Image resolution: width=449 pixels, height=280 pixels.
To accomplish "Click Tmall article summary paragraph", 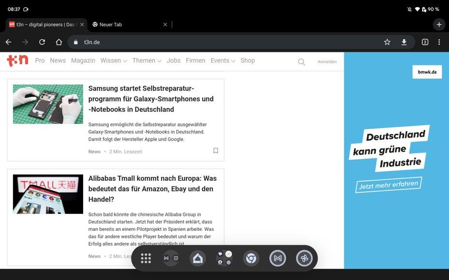I will tap(151, 229).
